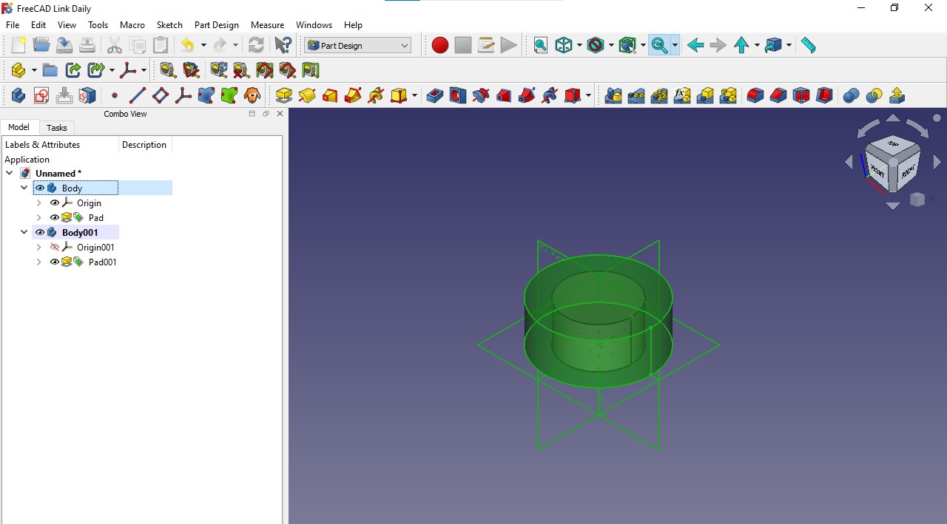Screen dimensions: 947x524
Task: Apply a Fillet to the model
Action: (x=755, y=95)
